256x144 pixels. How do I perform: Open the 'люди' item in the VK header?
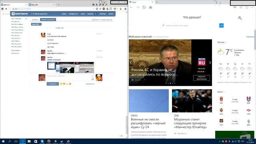[64, 14]
